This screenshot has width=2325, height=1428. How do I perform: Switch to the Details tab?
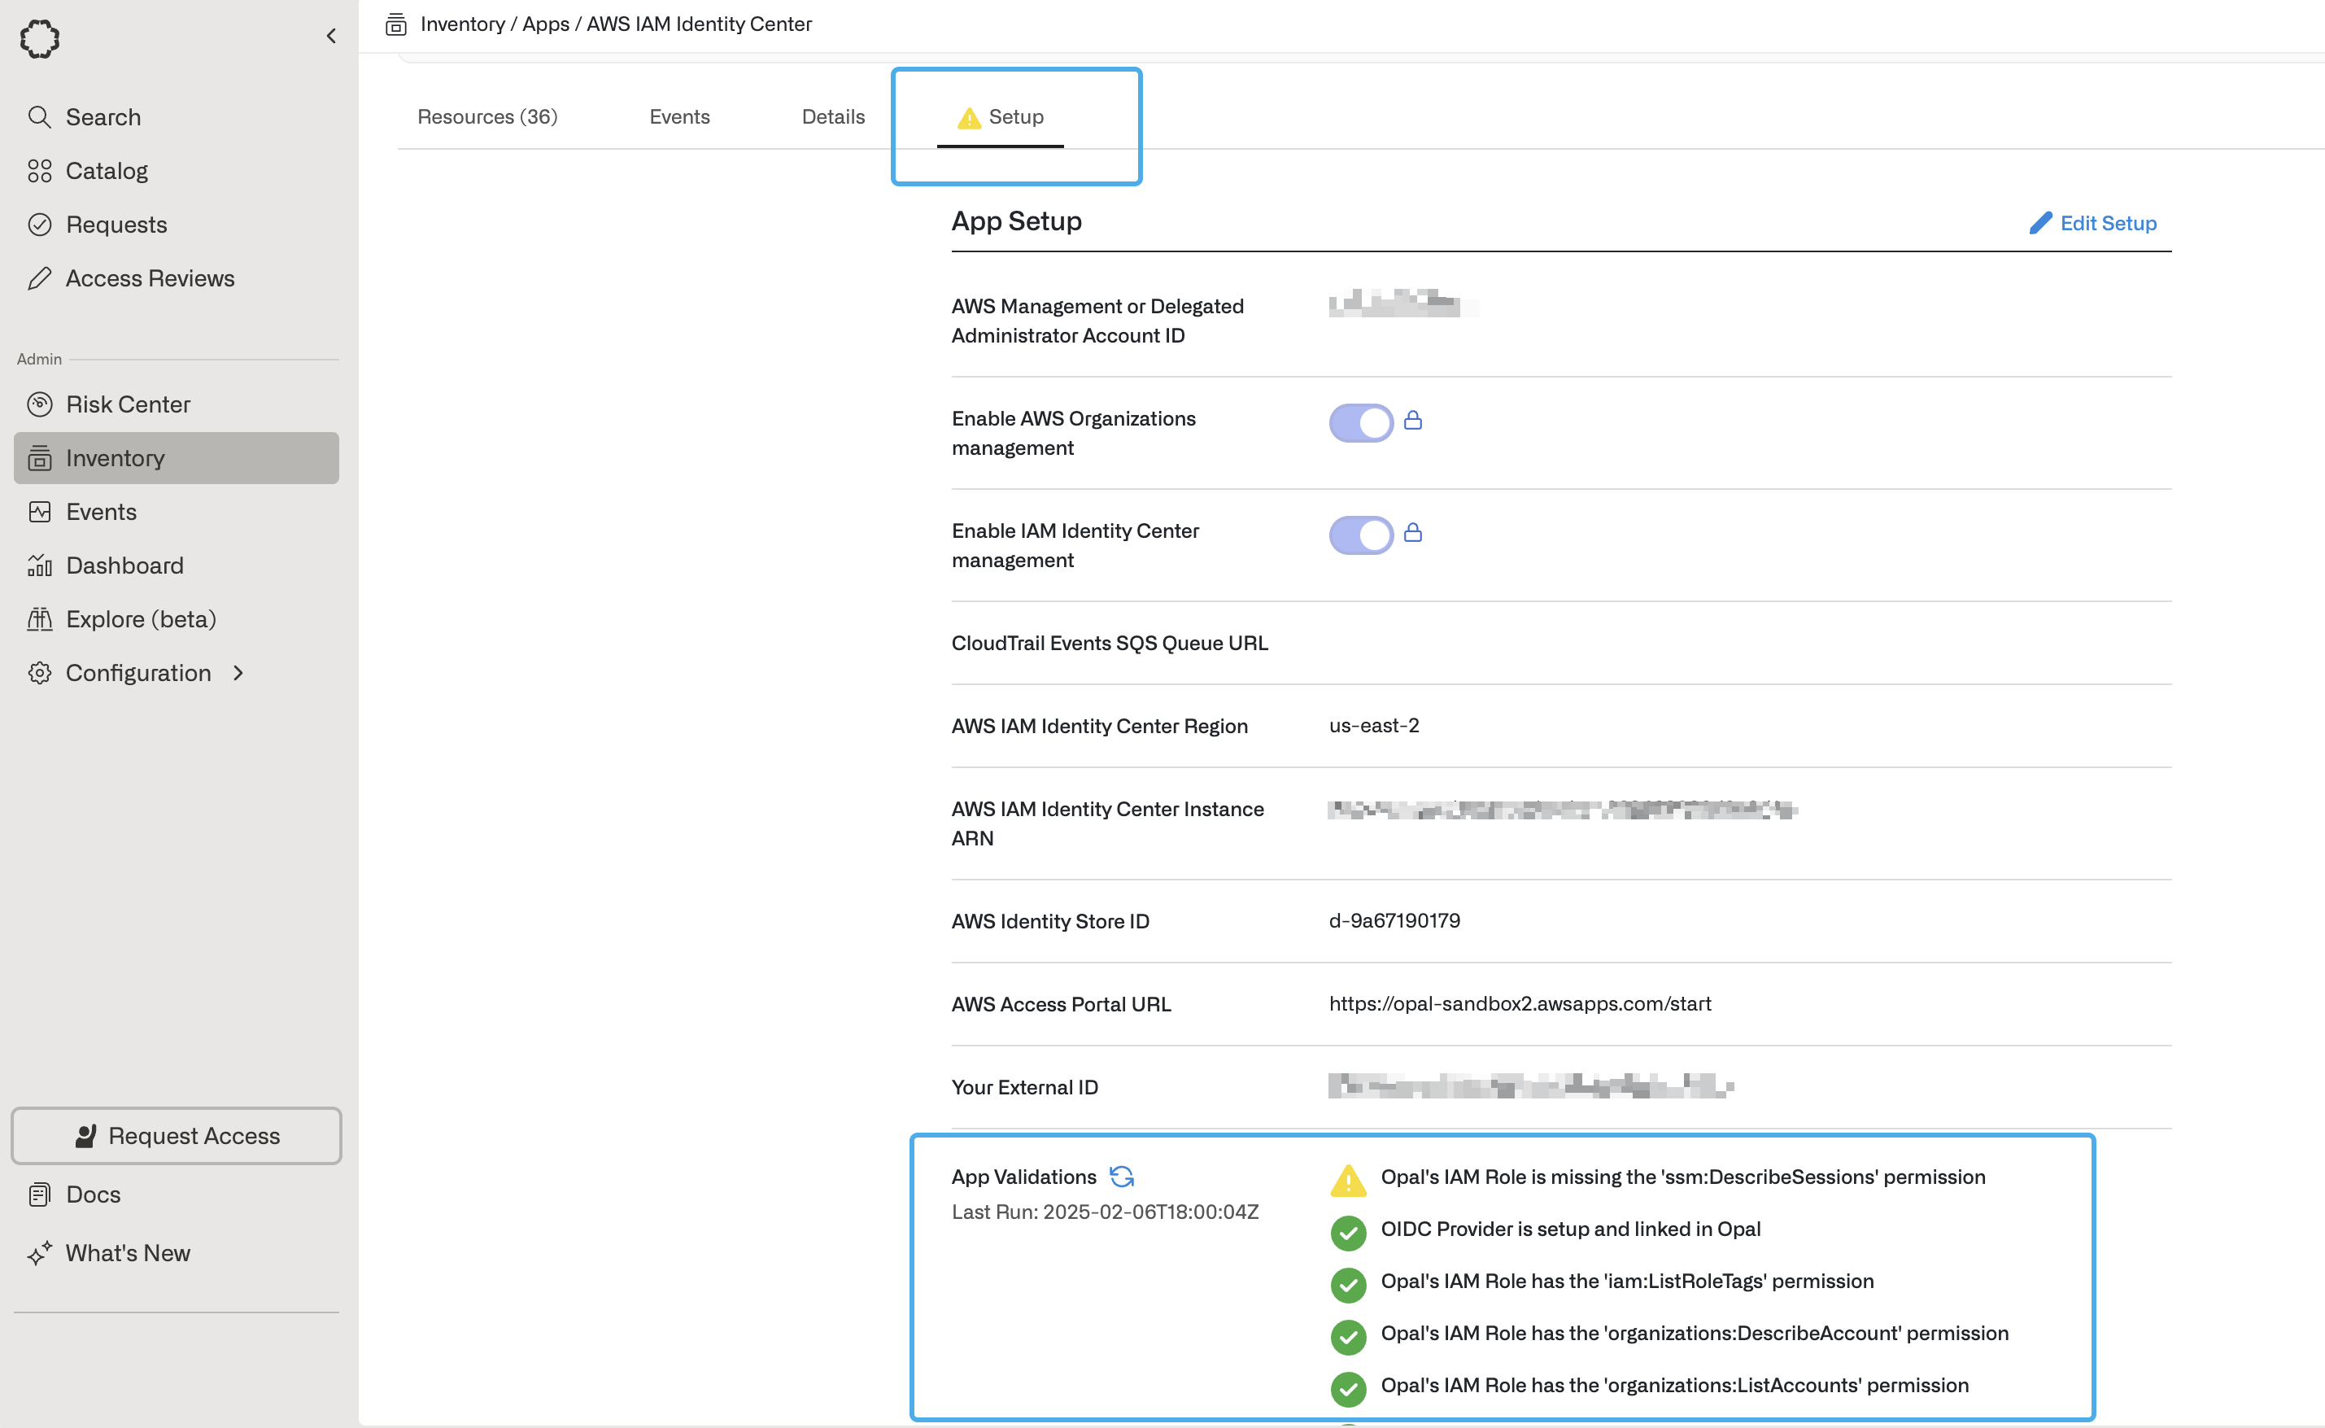(x=832, y=117)
